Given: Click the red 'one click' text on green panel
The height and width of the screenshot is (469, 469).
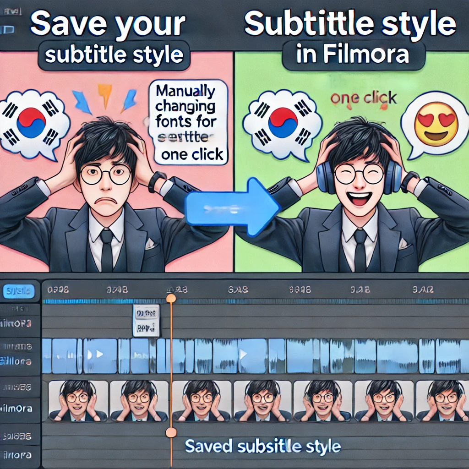Looking at the screenshot, I should point(363,99).
